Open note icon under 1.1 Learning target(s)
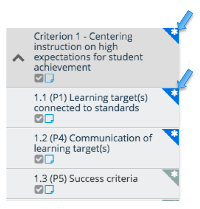This screenshot has height=209, width=200. 49,118
